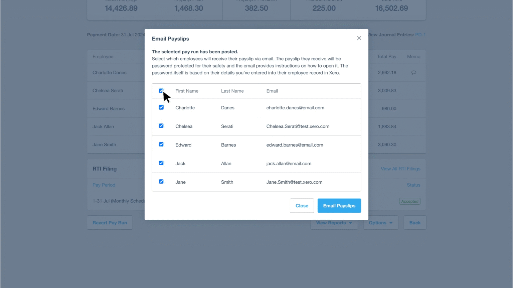Dismiss the Email Payslips dialog via the X
Image resolution: width=513 pixels, height=288 pixels.
359,38
